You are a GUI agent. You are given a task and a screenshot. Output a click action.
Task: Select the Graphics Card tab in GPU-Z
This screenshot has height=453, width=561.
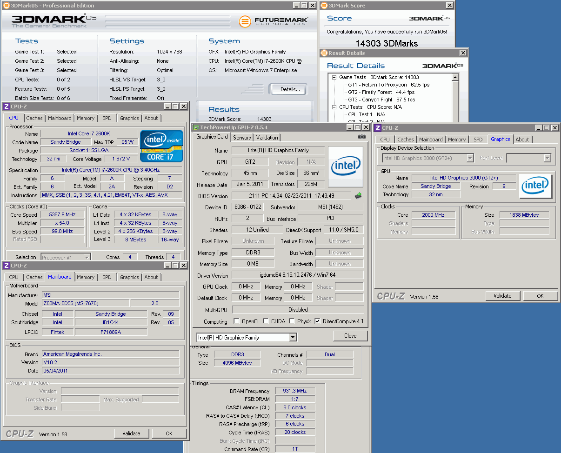(x=212, y=137)
